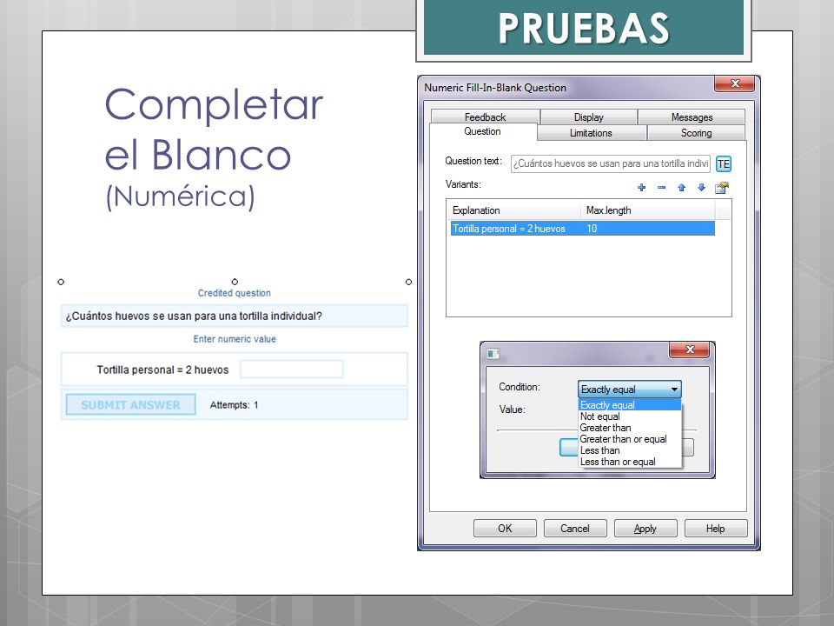Image resolution: width=834 pixels, height=626 pixels.
Task: Click the 'Enter numeric value' label
Action: 235,339
